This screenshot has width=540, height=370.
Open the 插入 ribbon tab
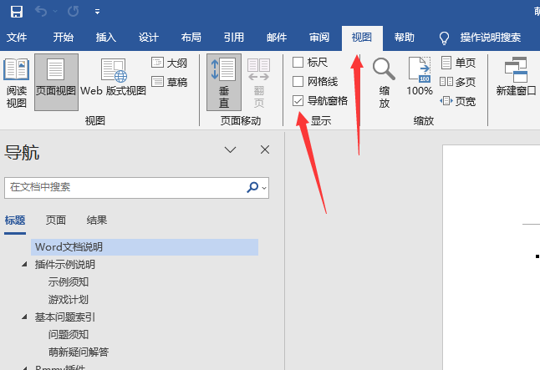coord(106,38)
